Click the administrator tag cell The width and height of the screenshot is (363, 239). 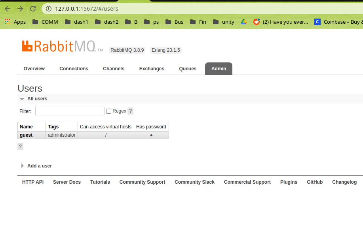click(x=62, y=135)
